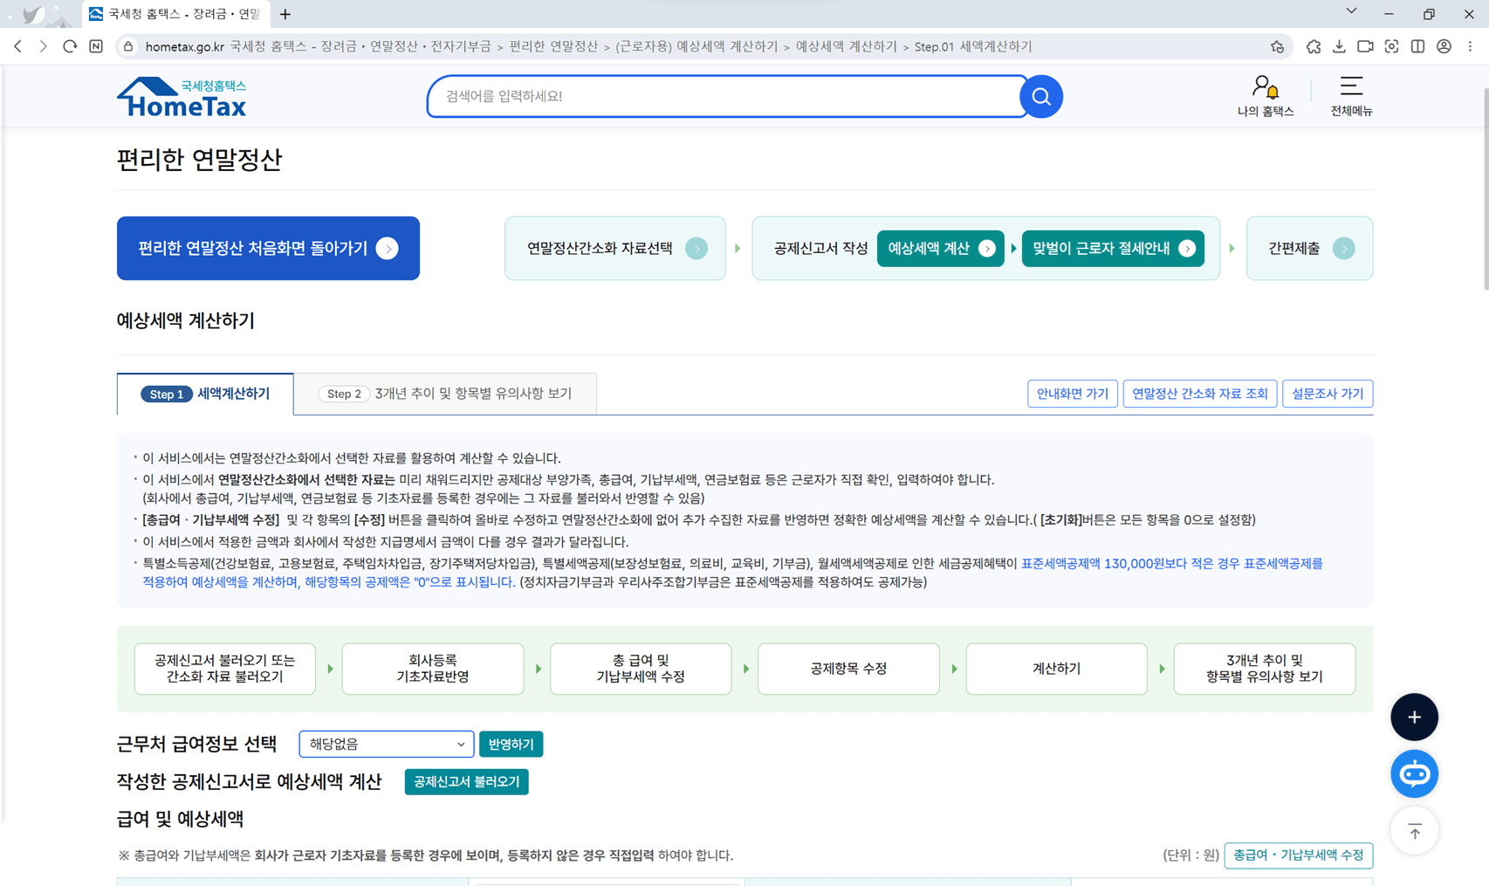Click the floating plus button

pyautogui.click(x=1414, y=717)
